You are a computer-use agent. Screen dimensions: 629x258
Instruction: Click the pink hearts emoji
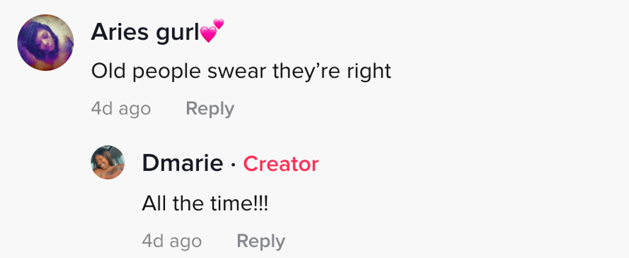click(x=212, y=31)
